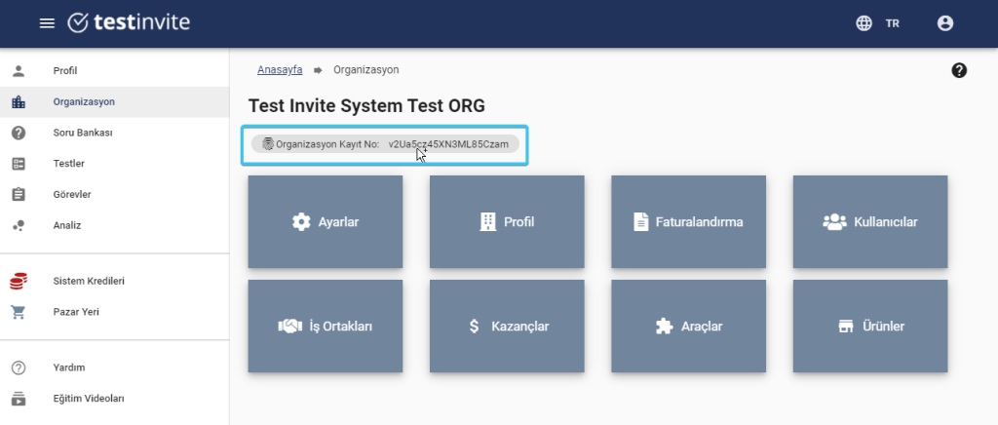Viewport: 998px width, 425px height.
Task: Click the storefront icon on Ürünler tile
Action: [846, 327]
